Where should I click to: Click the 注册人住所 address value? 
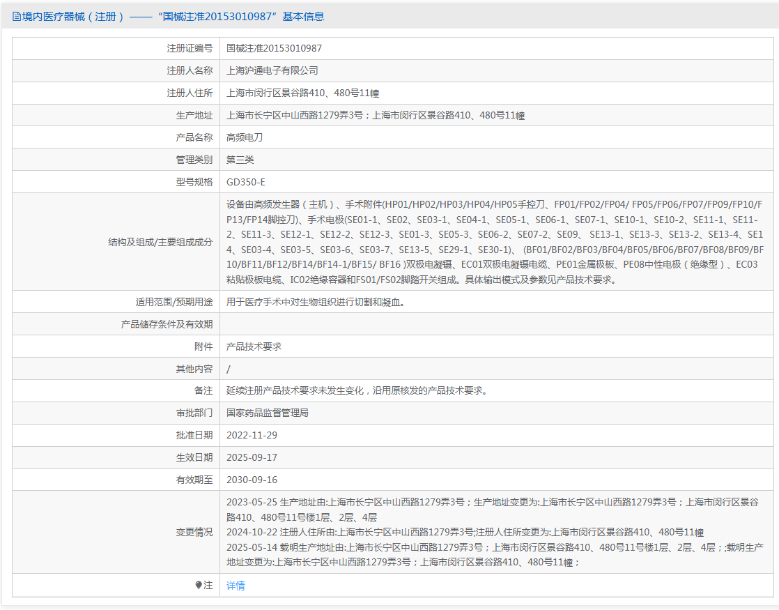click(x=302, y=93)
